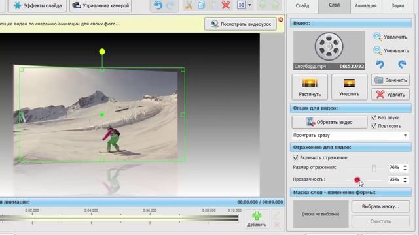Click the 35% transparency field
419x235 pixels.
point(395,180)
